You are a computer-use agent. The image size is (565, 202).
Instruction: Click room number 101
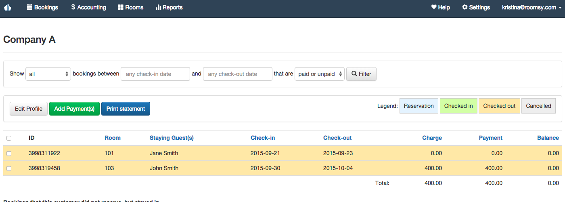click(109, 153)
